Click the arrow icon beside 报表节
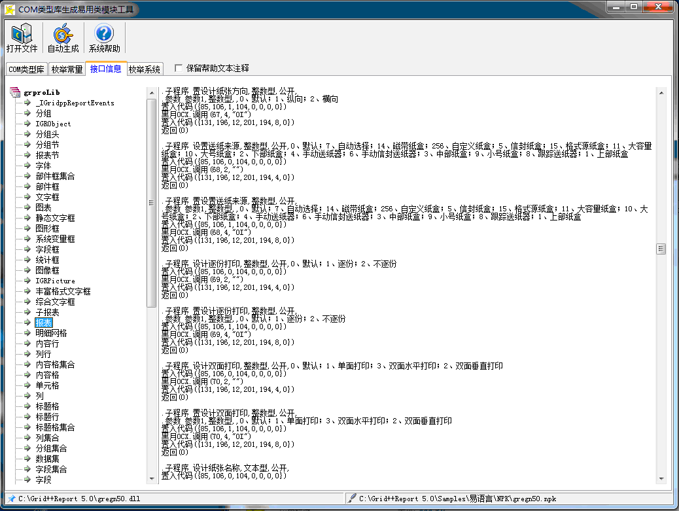 (x=27, y=155)
